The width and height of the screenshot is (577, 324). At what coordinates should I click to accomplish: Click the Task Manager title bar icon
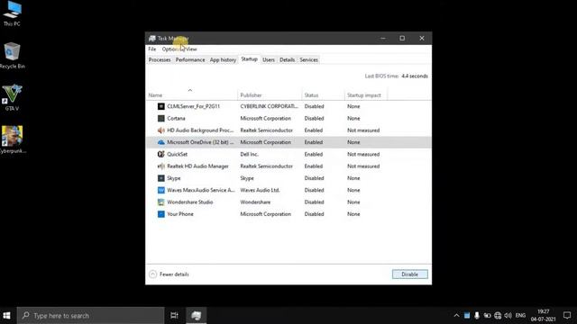coord(152,38)
